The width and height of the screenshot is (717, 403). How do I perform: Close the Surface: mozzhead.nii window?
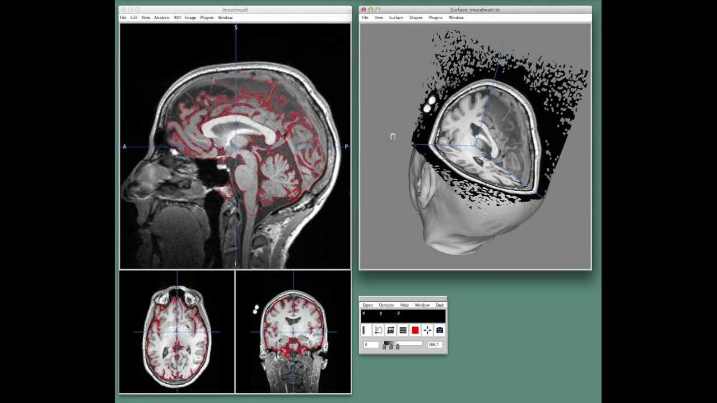click(x=364, y=10)
